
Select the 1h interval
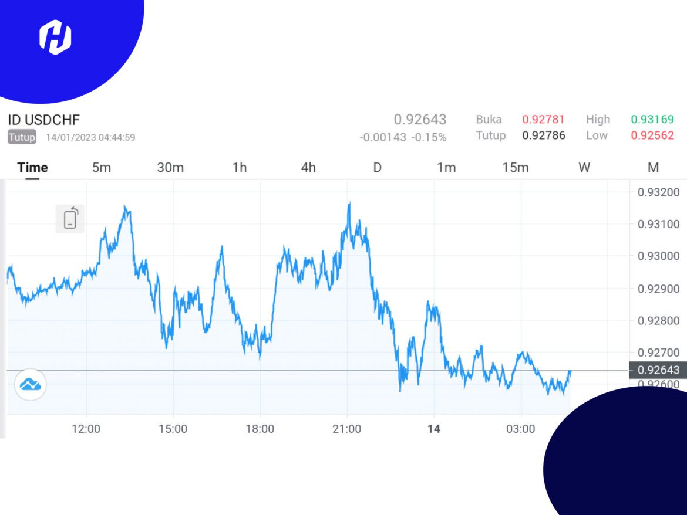coord(239,167)
